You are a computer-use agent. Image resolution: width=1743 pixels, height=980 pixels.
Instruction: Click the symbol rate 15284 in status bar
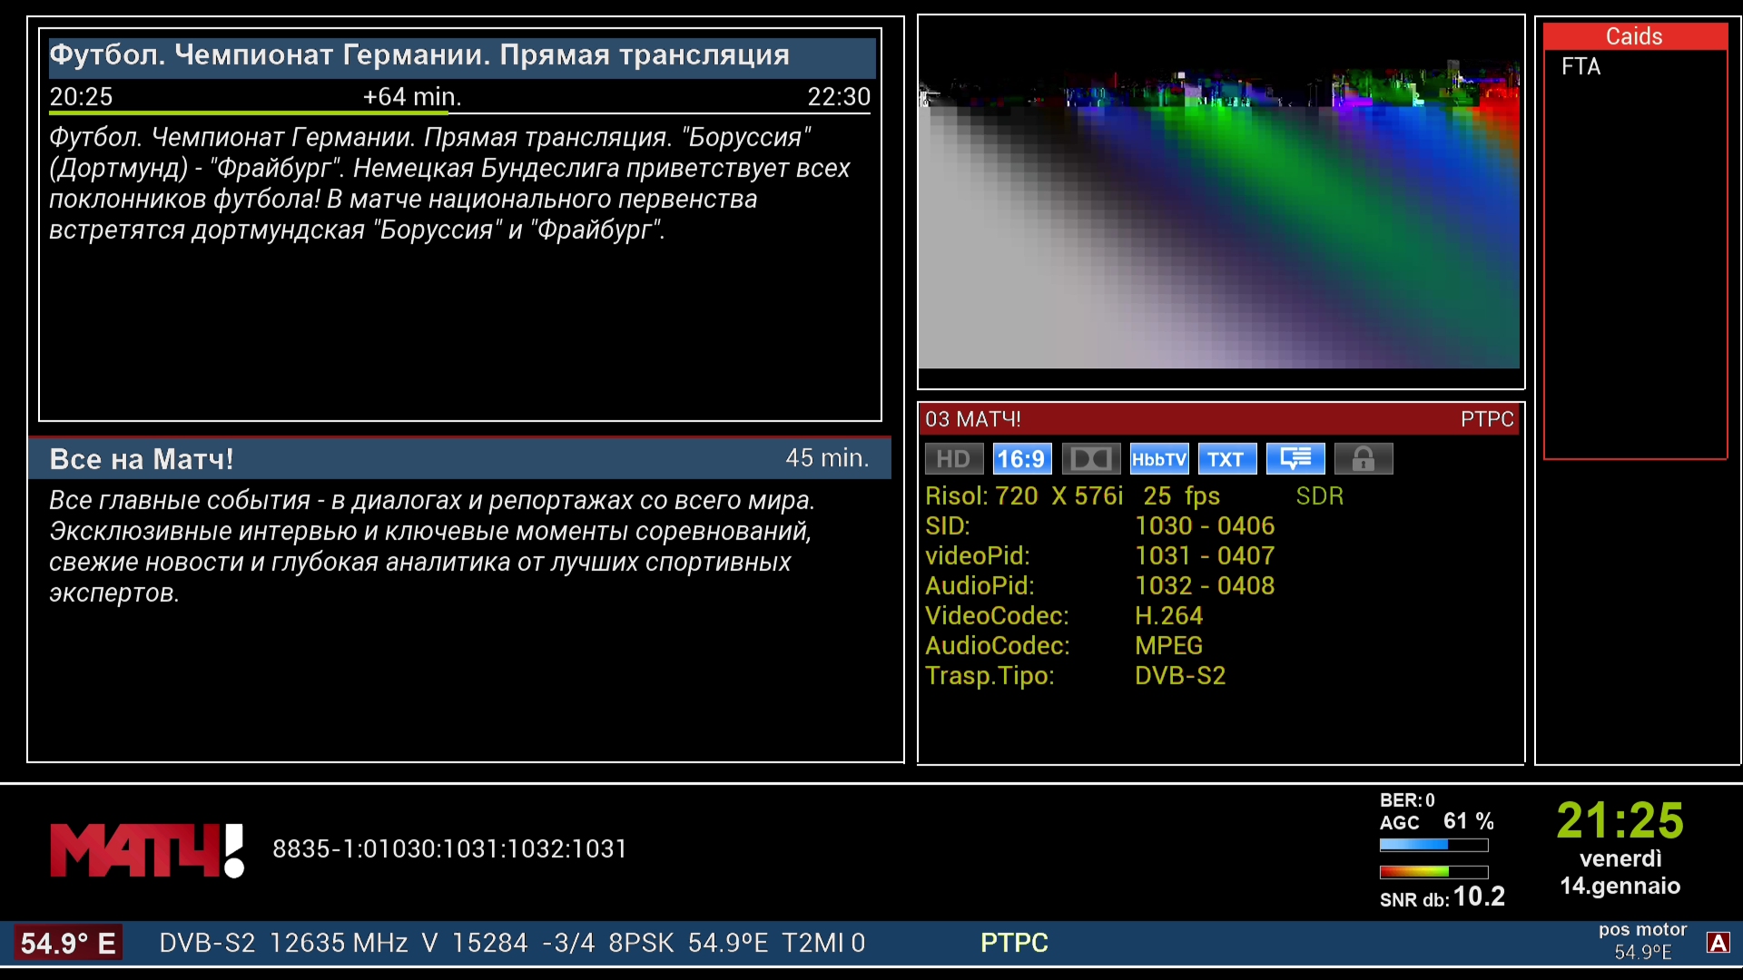(x=489, y=944)
